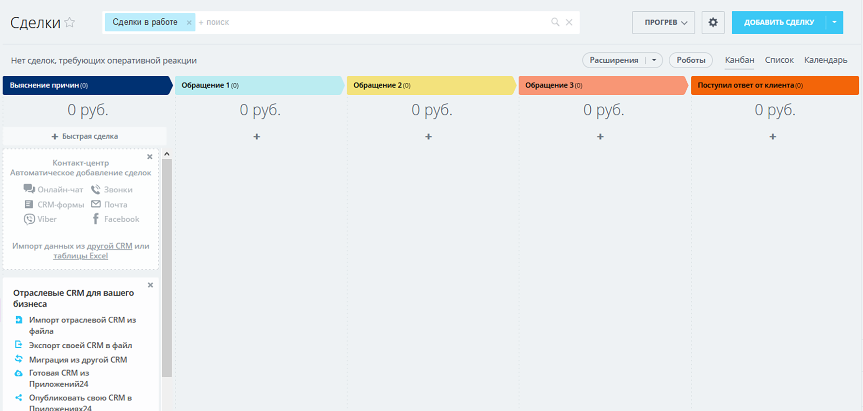Switch to the Список view tab
Screen dimensions: 863x411
point(779,60)
